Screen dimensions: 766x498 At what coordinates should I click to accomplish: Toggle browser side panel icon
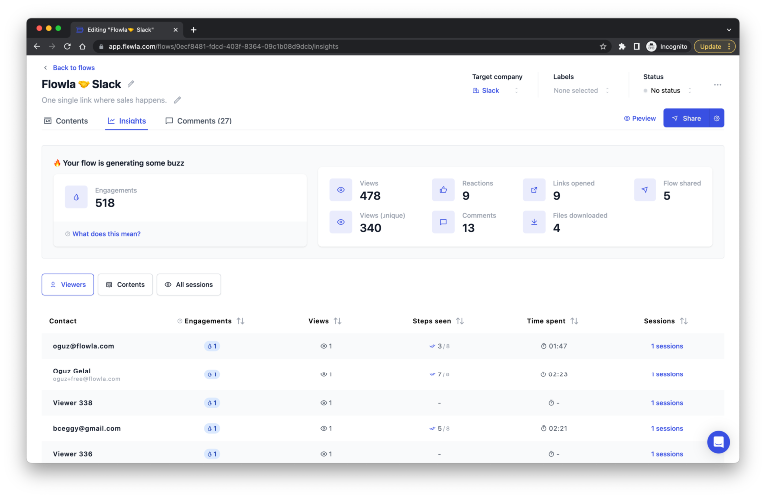(x=637, y=47)
